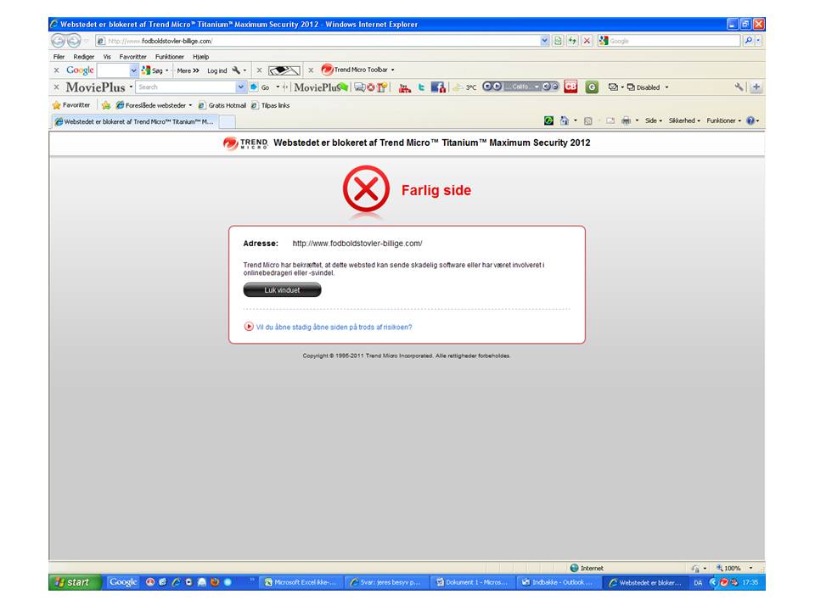Open the Funktioner dropdown in command bar
This screenshot has height=611, width=815.
[723, 121]
